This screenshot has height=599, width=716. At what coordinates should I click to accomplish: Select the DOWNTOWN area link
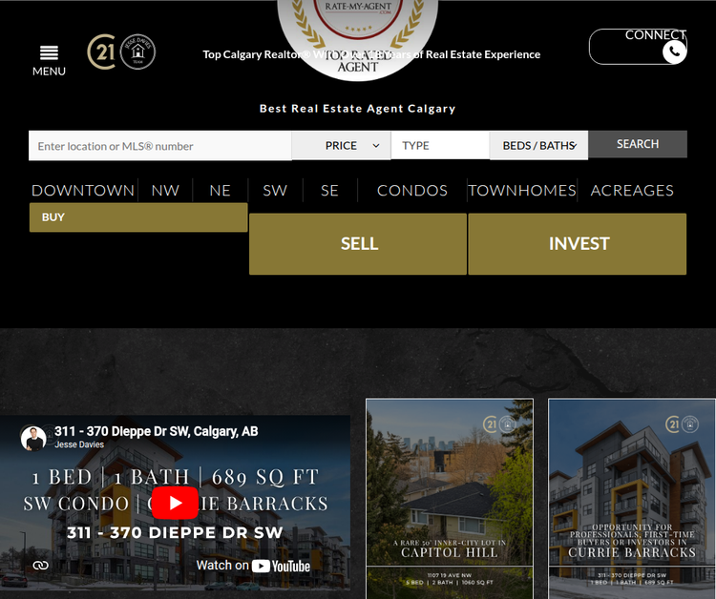[83, 190]
